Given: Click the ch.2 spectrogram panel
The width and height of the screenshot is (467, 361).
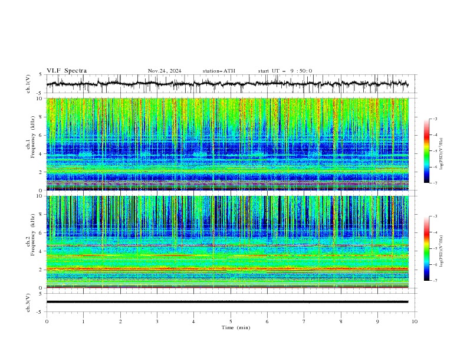Looking at the screenshot, I should coord(227,242).
